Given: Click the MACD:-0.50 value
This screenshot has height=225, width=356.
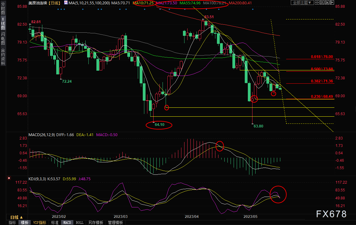Looking at the screenshot, I should 107,135.
